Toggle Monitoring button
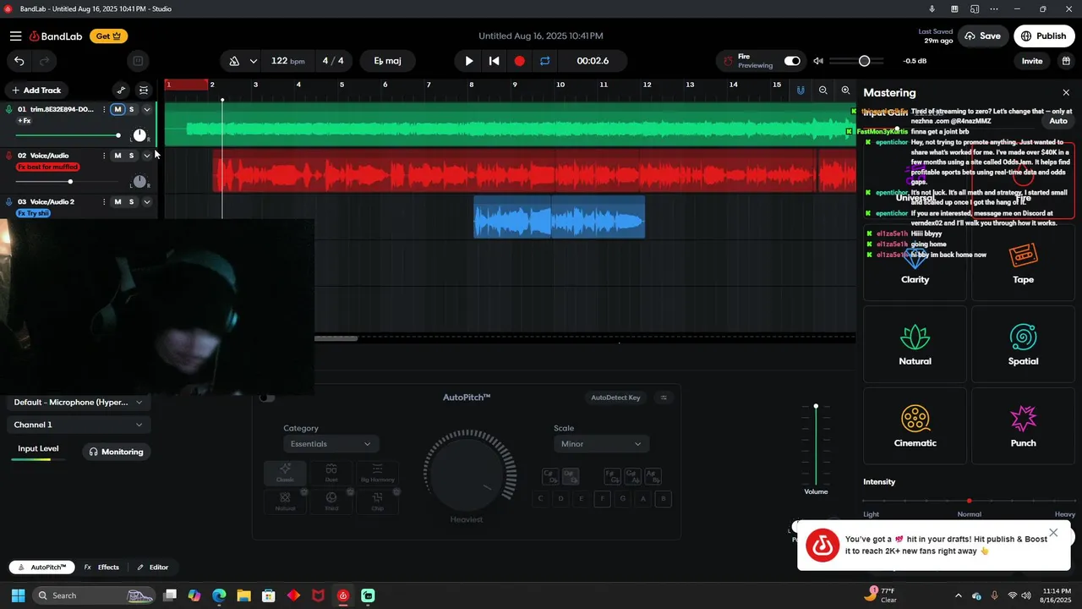 pyautogui.click(x=117, y=452)
